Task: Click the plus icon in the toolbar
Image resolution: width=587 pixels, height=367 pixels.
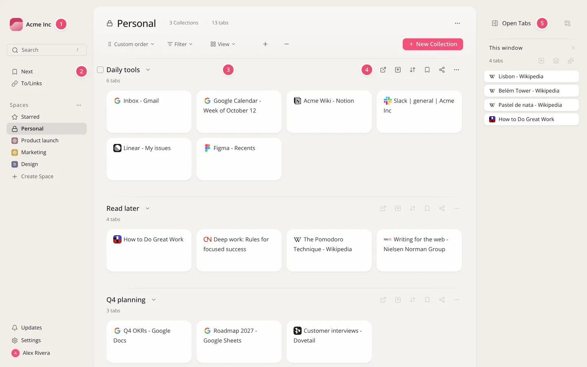Action: (265, 44)
